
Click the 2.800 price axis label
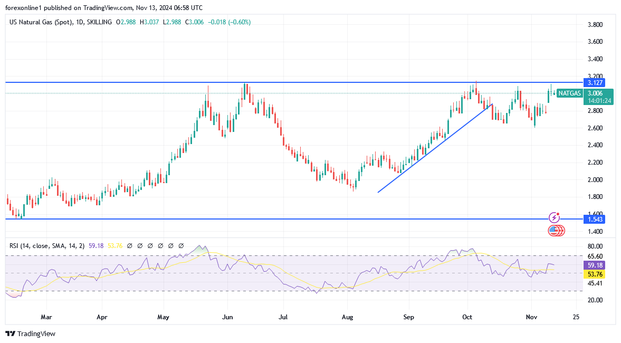point(595,110)
